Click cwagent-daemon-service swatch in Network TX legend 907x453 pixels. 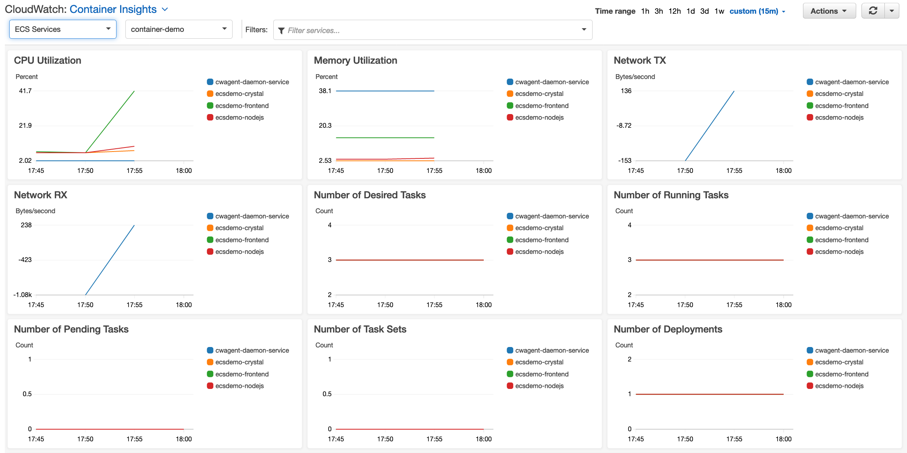coord(810,82)
